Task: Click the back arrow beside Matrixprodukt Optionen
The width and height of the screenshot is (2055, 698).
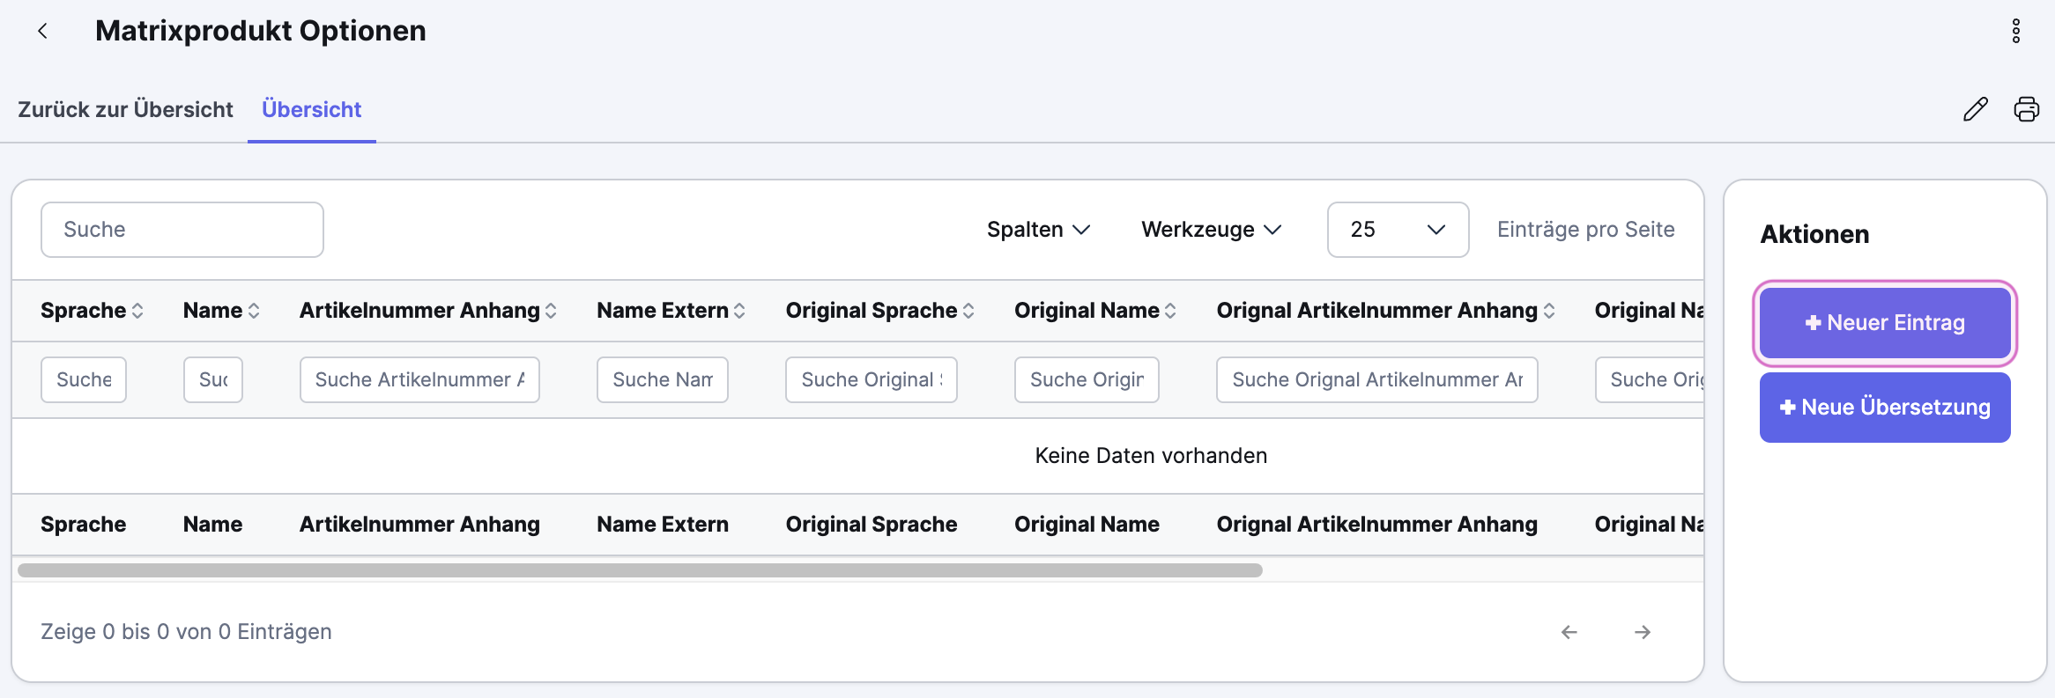Action: (42, 32)
